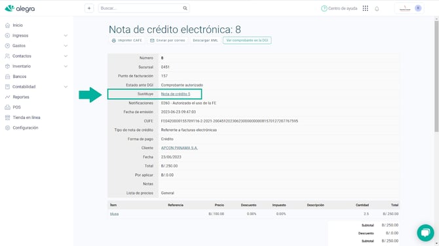Click the user profile avatar
Viewport: 439px width, 246px height.
(418, 8)
